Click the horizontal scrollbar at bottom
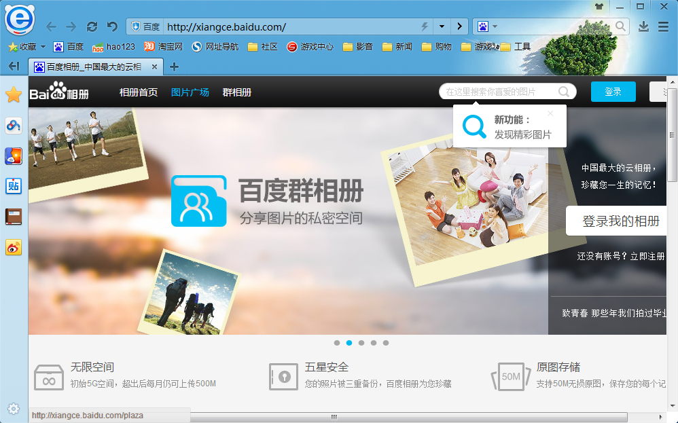Image resolution: width=678 pixels, height=423 pixels. [334, 416]
